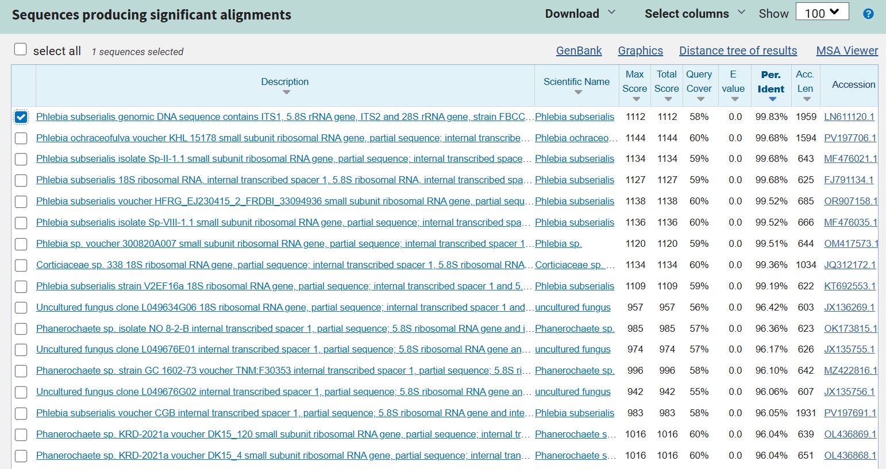Check the Phanerochaete sp. isolate NO 8-2-B row

(21, 329)
